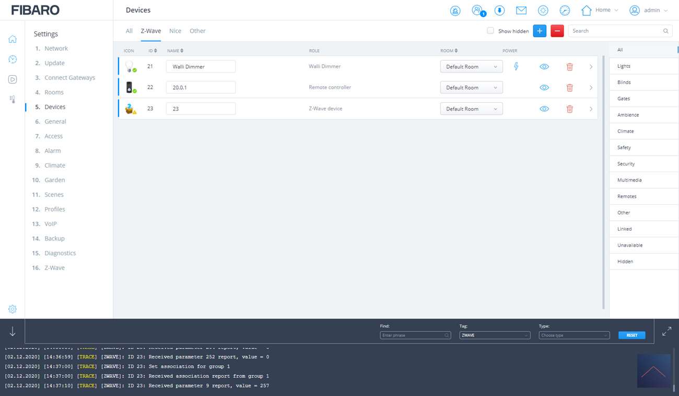Click the download update icon in header
Screen dimensions: 679x396
[x=499, y=10]
